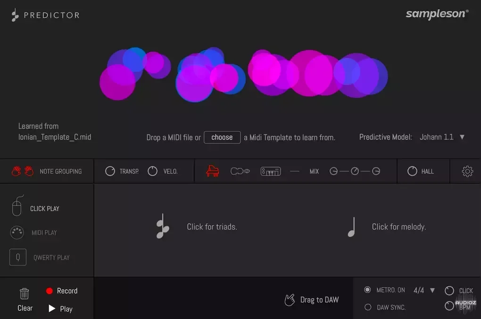Click the HALL label
481x319 pixels.
point(427,171)
